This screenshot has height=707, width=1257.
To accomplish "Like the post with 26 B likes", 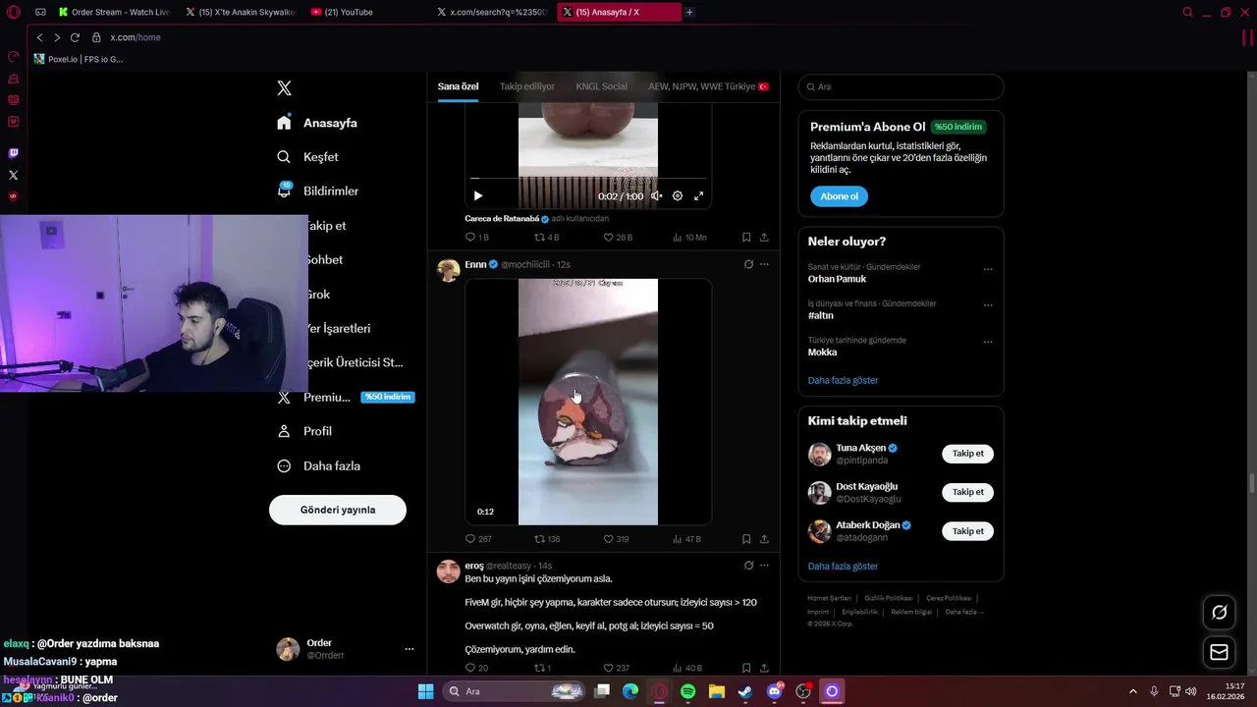I will click(618, 238).
